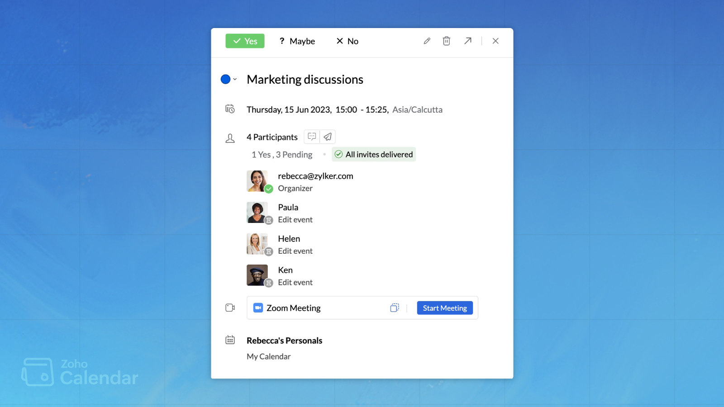Click Paula's profile picture
Viewport: 724px width, 407px height.
(257, 213)
